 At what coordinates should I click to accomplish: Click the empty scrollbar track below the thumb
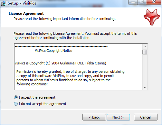[145, 70]
